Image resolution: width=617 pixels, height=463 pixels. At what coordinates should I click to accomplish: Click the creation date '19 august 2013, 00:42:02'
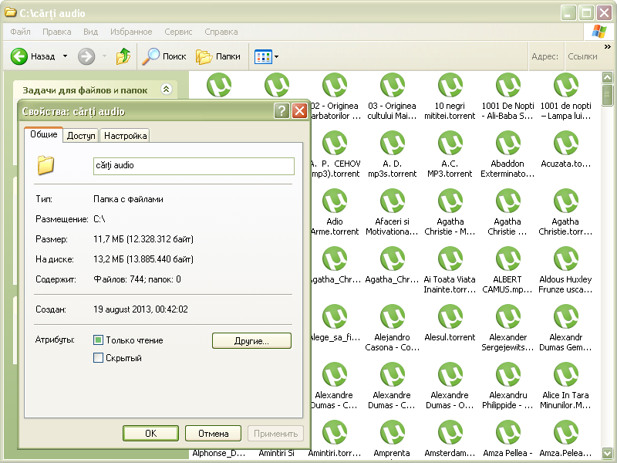pos(140,309)
